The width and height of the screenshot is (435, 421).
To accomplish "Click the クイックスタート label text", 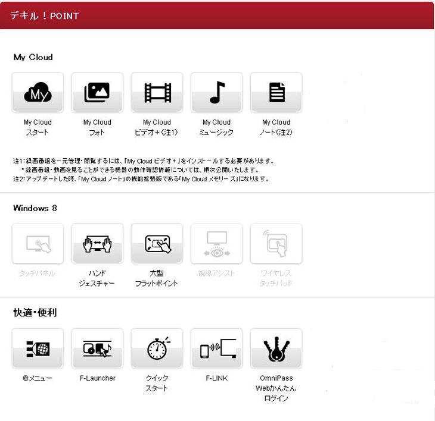I will (157, 383).
